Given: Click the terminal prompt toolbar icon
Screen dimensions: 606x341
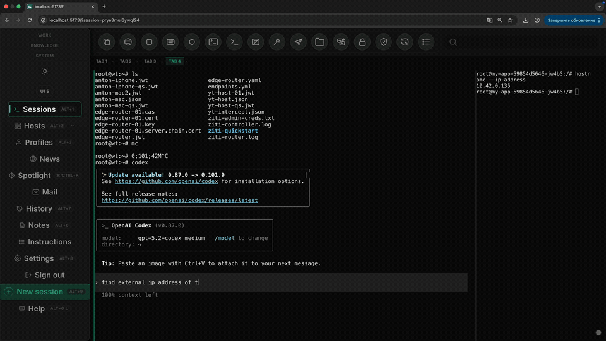Looking at the screenshot, I should pos(234,42).
